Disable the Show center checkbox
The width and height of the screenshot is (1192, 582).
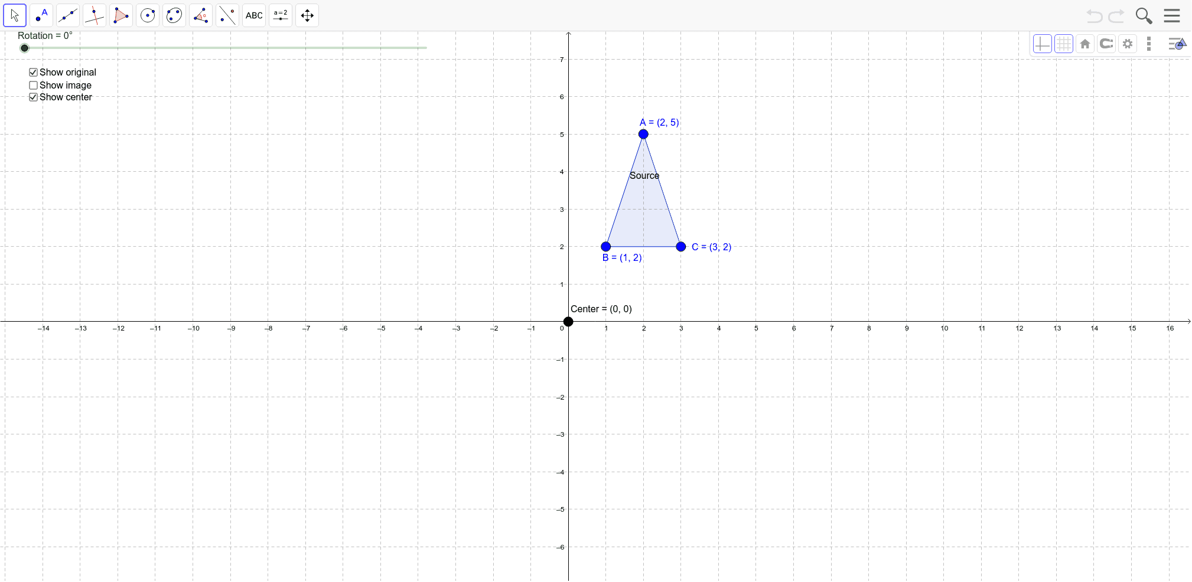(x=33, y=97)
